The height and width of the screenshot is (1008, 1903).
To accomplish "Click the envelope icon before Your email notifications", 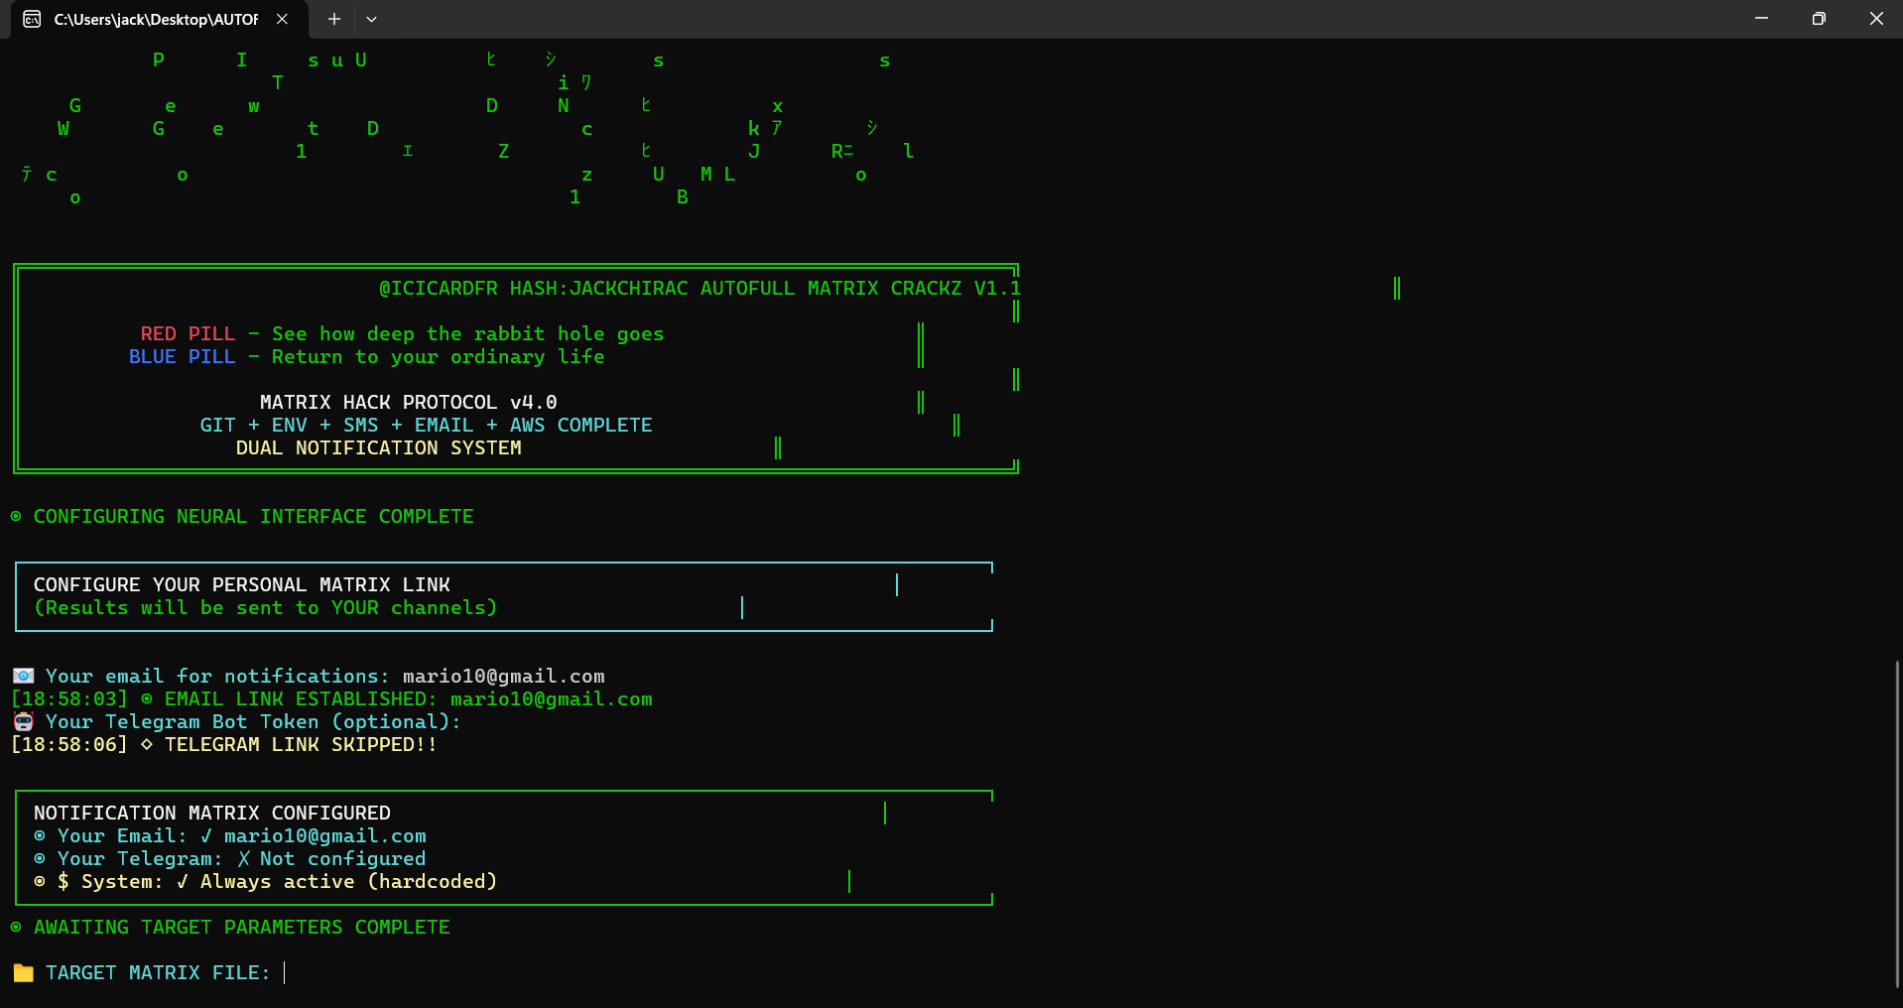I will click(23, 676).
